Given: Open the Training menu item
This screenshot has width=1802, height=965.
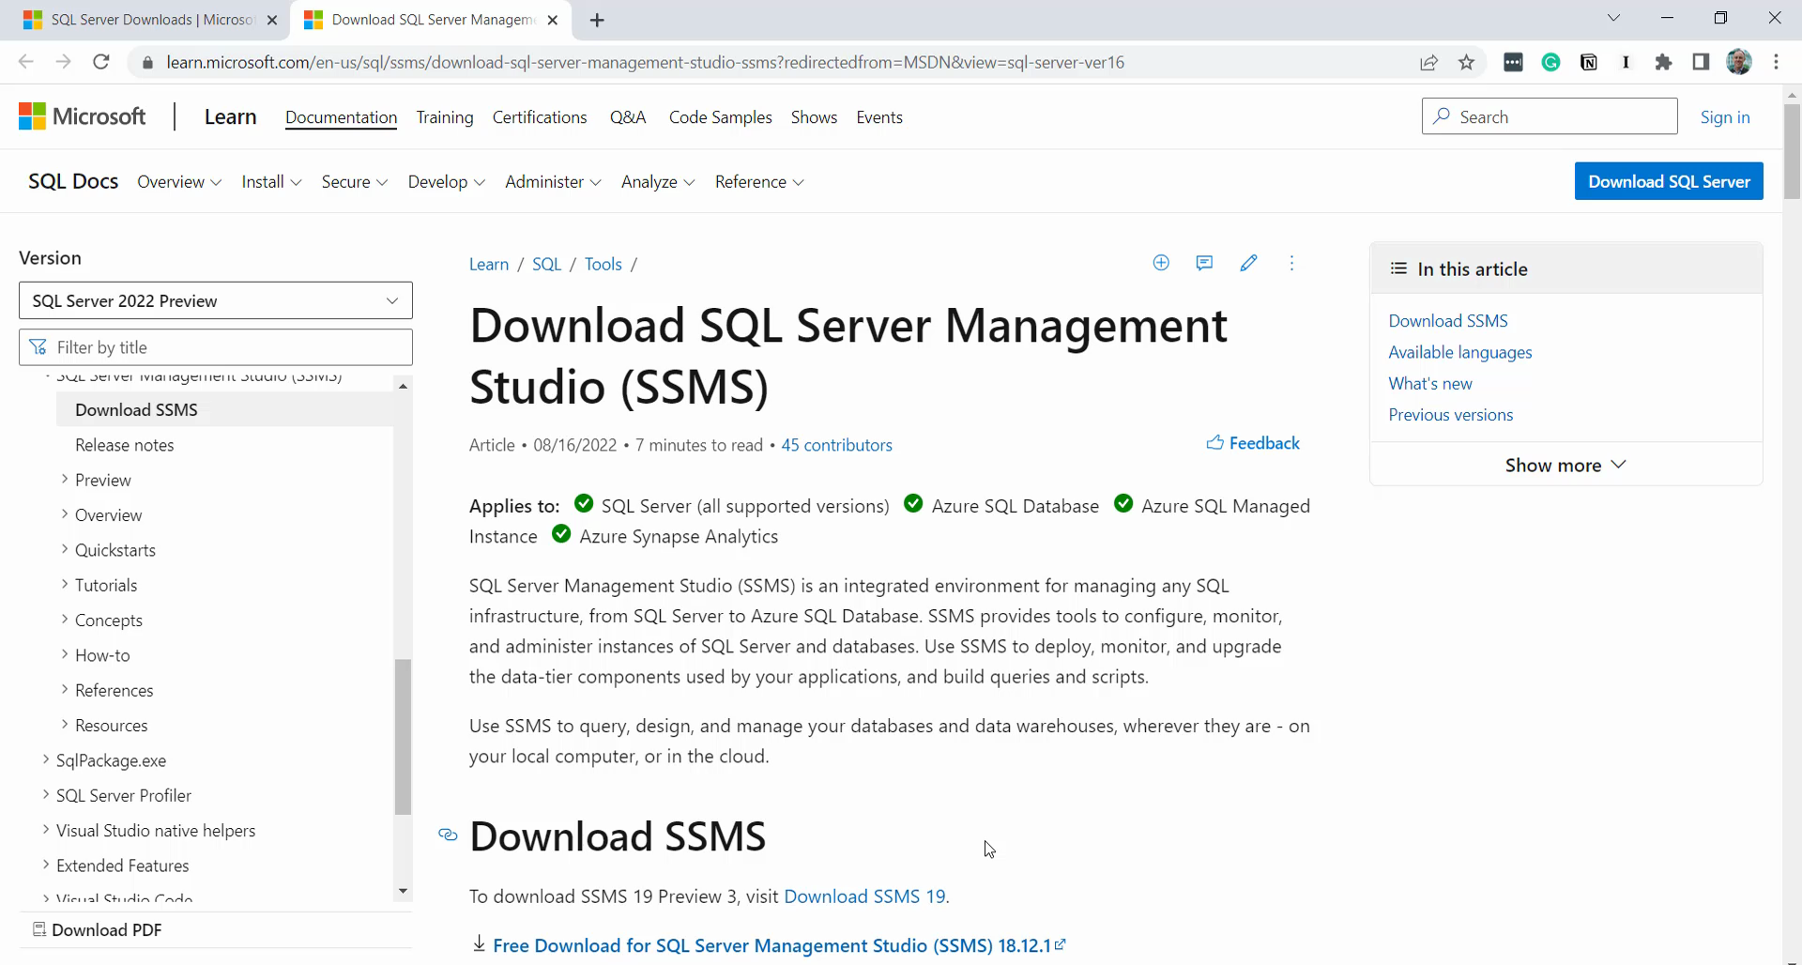Looking at the screenshot, I should (x=445, y=117).
